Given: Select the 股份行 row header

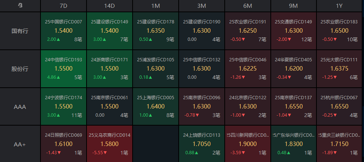Looking at the screenshot, I should tap(20, 69).
